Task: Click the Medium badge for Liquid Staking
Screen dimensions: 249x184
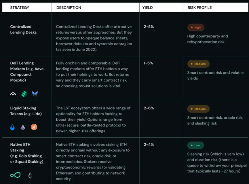Action: (198, 109)
